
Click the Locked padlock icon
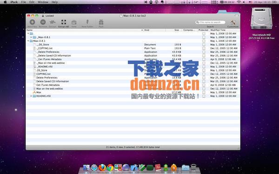(43, 16)
